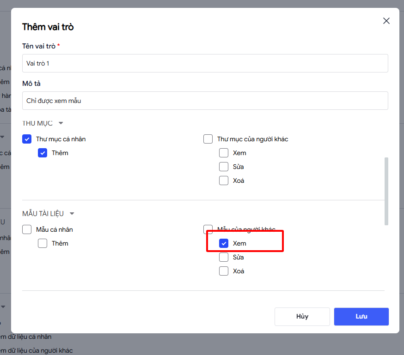
Task: Enable Thêm under Mẫu cá nhân
Action: 43,243
